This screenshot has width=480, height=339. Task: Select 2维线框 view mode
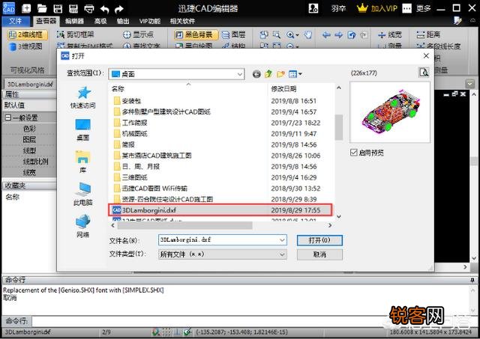(27, 35)
